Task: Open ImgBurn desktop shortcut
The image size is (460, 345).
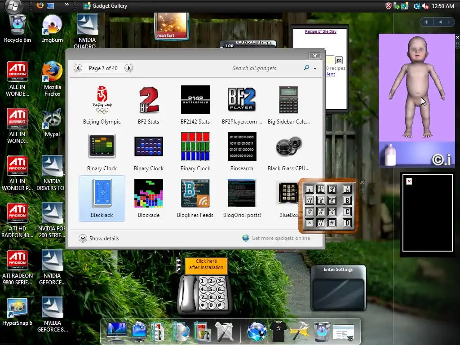Action: click(x=52, y=29)
